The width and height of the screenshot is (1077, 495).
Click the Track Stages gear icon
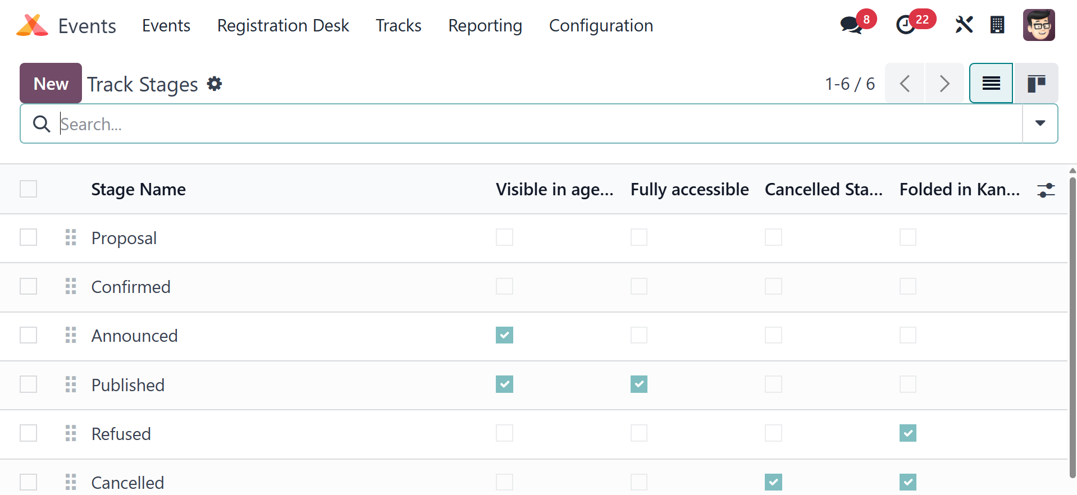(x=215, y=84)
